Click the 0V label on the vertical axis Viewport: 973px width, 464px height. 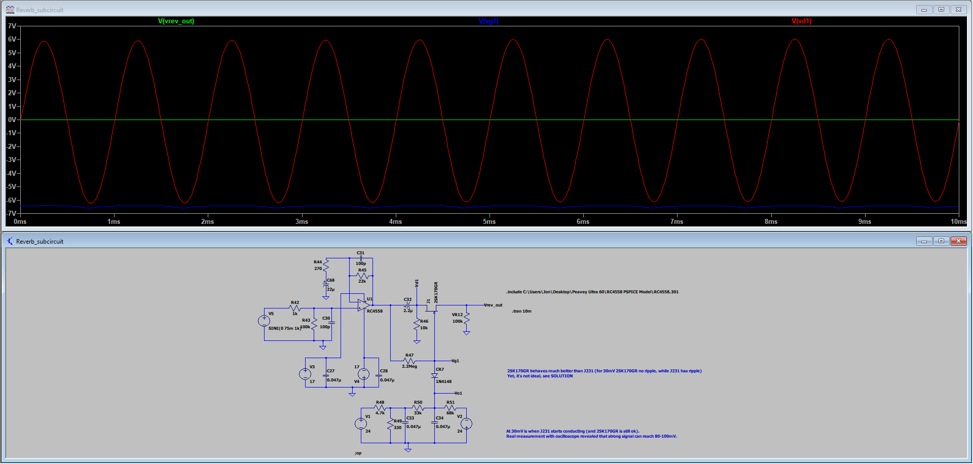[12, 120]
